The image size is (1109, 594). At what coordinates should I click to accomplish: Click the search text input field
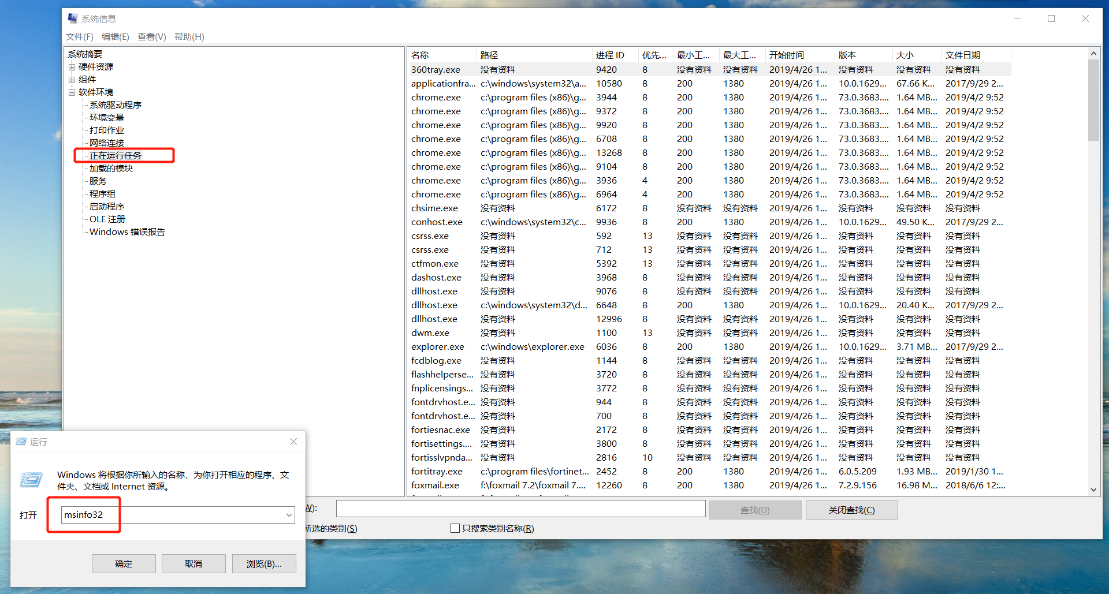tap(521, 509)
